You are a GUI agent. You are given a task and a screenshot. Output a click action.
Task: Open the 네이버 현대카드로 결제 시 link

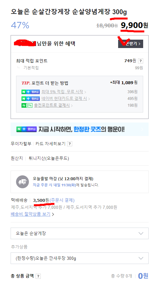[x=64, y=99]
